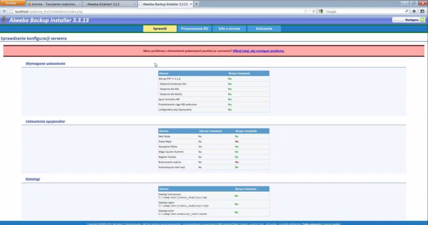Image resolution: width=428 pixels, height=225 pixels.
Task: Click in the Google search field
Action: point(364,11)
